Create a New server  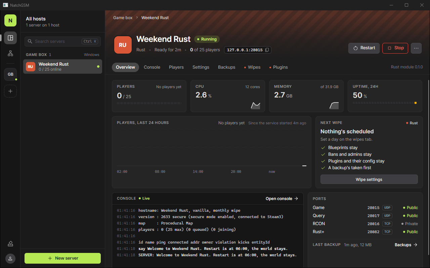tap(62, 258)
